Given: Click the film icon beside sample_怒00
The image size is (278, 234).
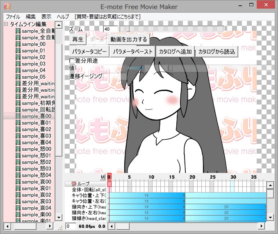Looking at the screenshot, I should [18, 149].
